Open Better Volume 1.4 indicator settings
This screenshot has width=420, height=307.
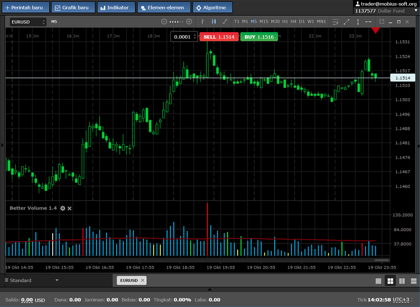pos(63,208)
